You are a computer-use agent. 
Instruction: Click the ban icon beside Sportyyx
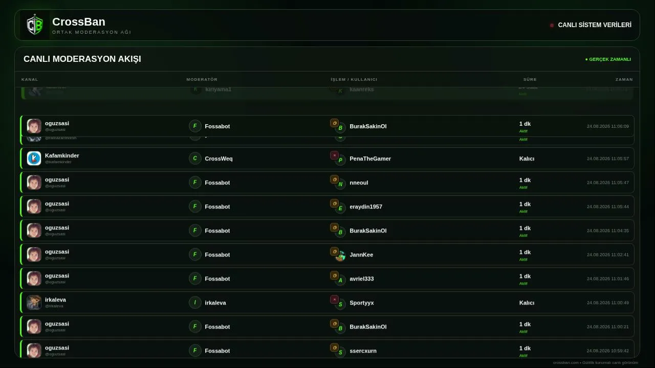[335, 300]
